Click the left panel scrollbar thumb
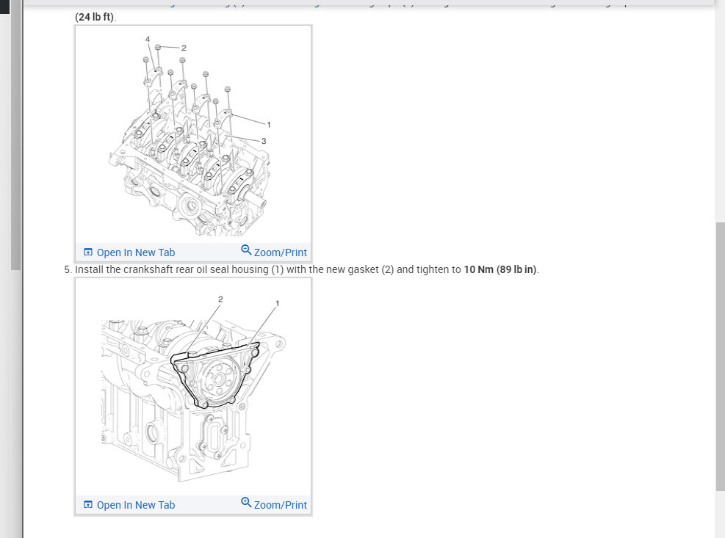The height and width of the screenshot is (538, 725). click(15, 134)
